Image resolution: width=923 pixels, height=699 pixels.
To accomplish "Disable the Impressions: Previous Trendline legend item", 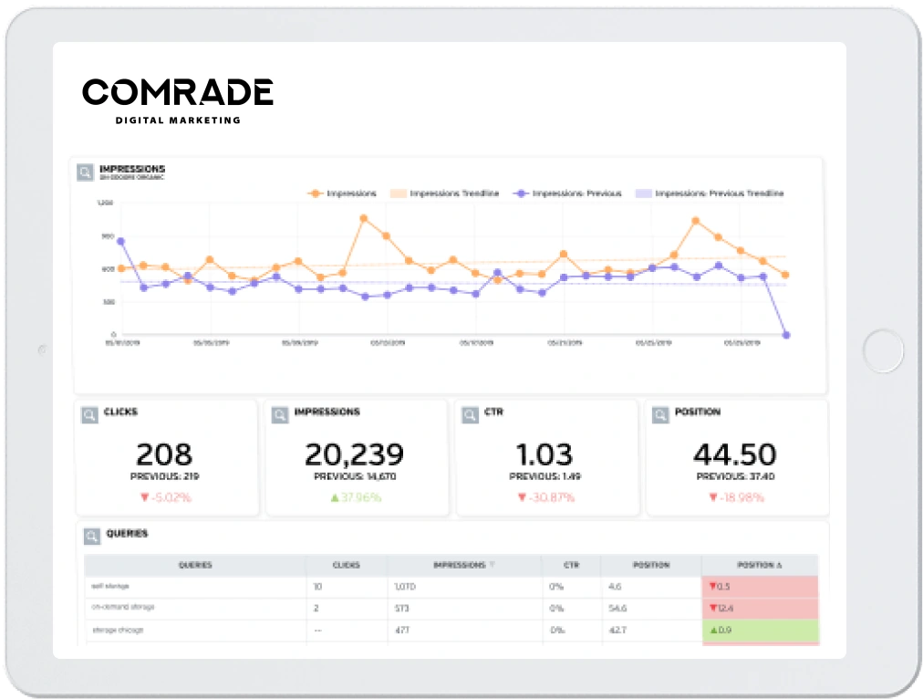I will (714, 193).
